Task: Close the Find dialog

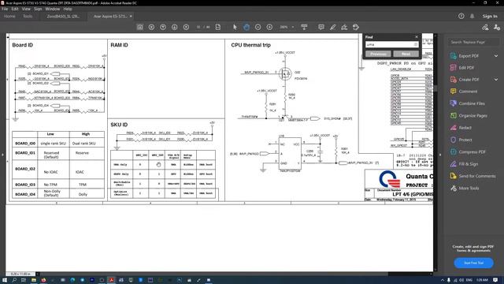Action: point(417,37)
